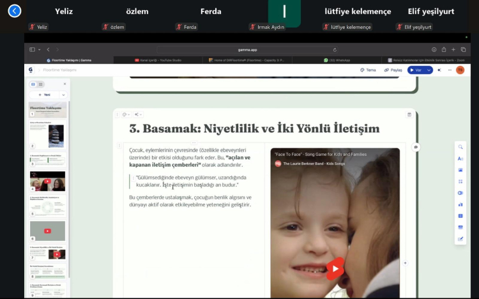Viewport: 479px width, 299px height.
Task: Switch to list view in card panel
Action: [x=40, y=84]
